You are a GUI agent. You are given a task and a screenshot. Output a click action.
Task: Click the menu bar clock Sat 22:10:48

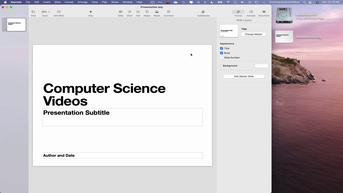point(331,2)
